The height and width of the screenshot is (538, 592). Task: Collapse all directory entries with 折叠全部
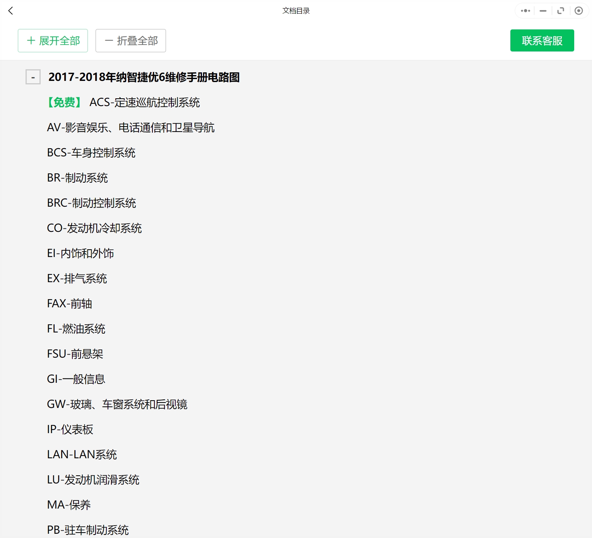tap(130, 40)
